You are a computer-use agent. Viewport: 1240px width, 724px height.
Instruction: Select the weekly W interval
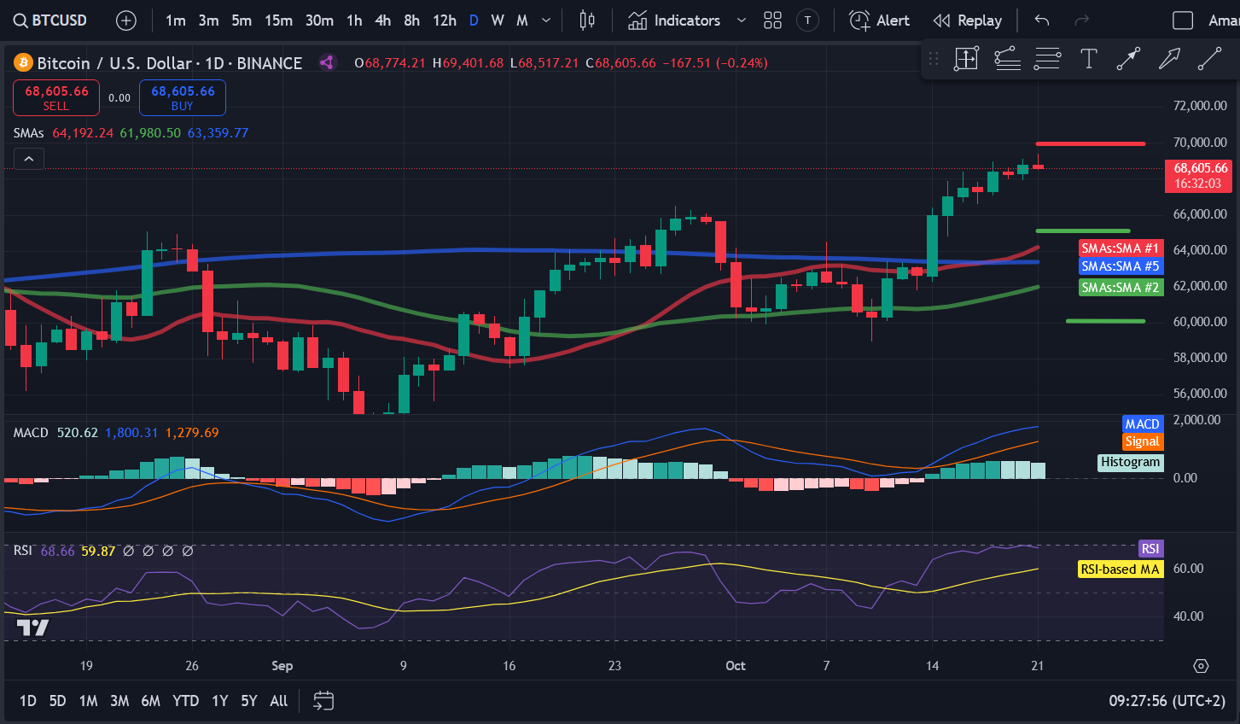tap(498, 20)
